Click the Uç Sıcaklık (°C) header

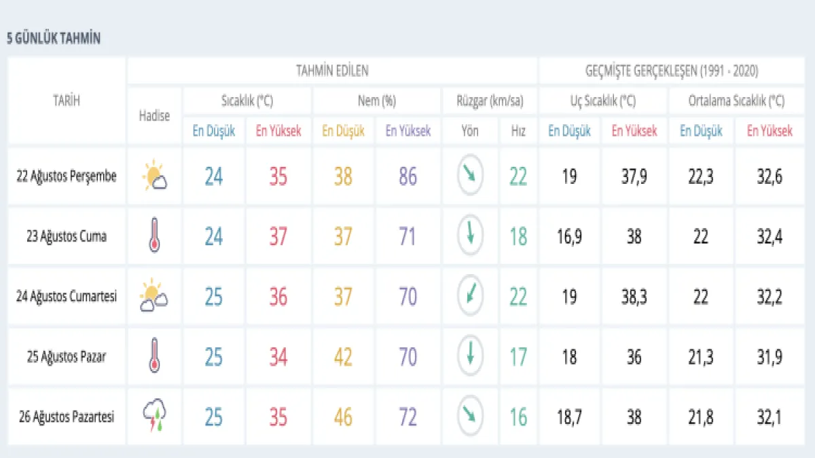pyautogui.click(x=602, y=101)
